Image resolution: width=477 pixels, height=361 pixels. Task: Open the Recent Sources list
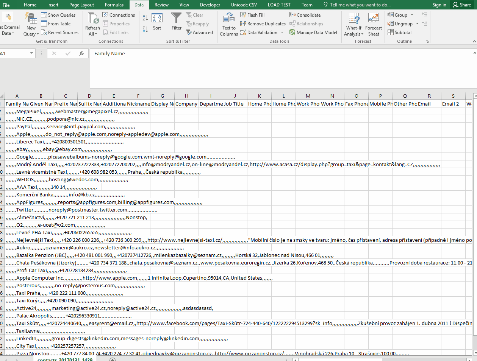59,33
